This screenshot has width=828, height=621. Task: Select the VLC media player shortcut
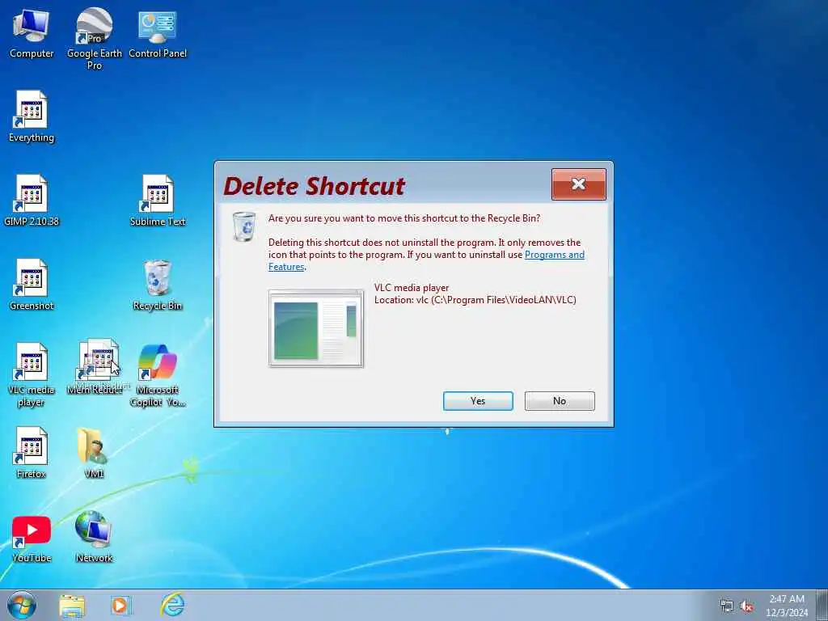point(32,375)
